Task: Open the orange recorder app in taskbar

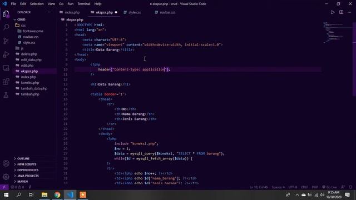Action: 83,195
